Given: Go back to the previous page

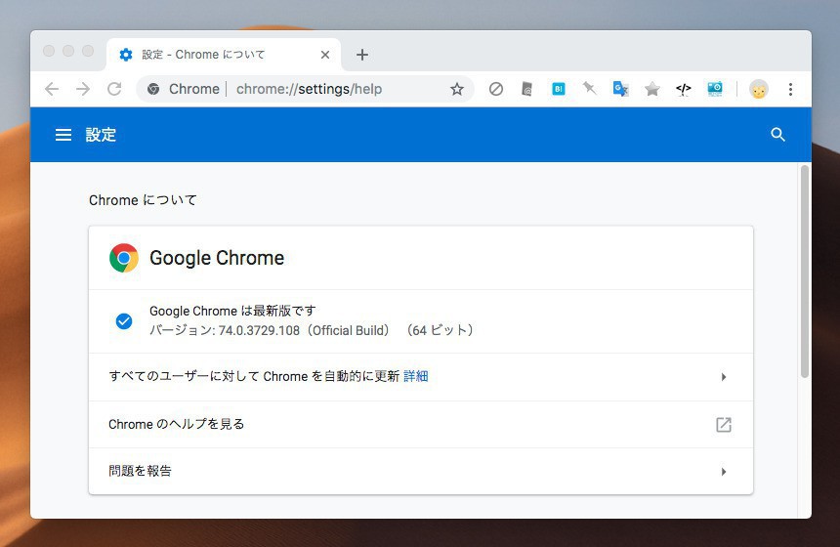Looking at the screenshot, I should [x=52, y=89].
